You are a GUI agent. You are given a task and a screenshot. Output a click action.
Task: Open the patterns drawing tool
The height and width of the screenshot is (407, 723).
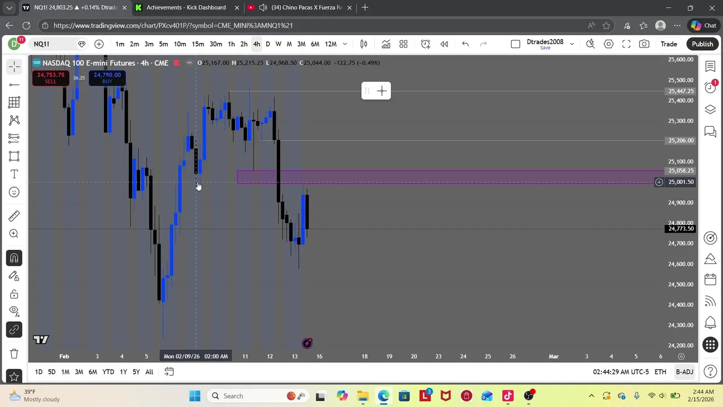(14, 120)
